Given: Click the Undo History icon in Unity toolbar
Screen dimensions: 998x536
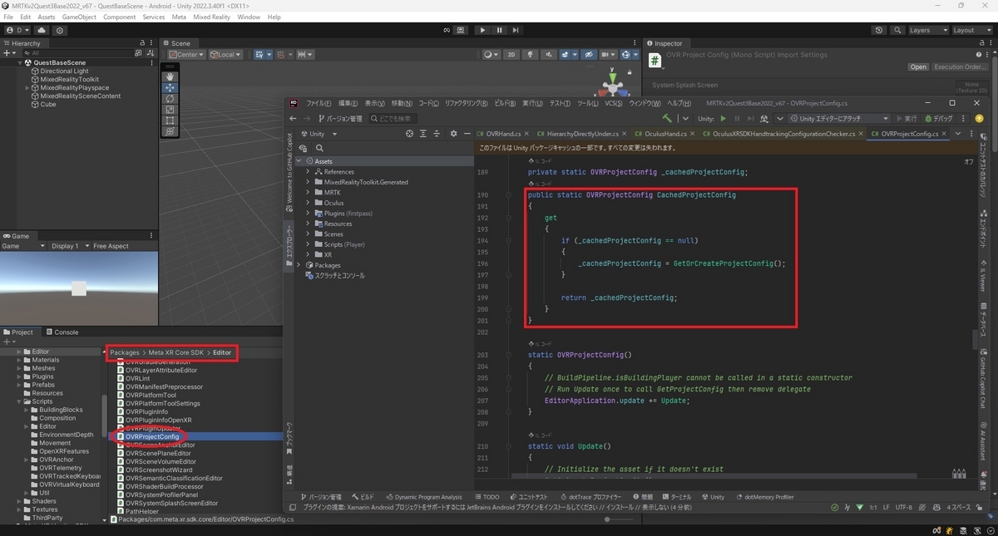Looking at the screenshot, I should [x=879, y=30].
